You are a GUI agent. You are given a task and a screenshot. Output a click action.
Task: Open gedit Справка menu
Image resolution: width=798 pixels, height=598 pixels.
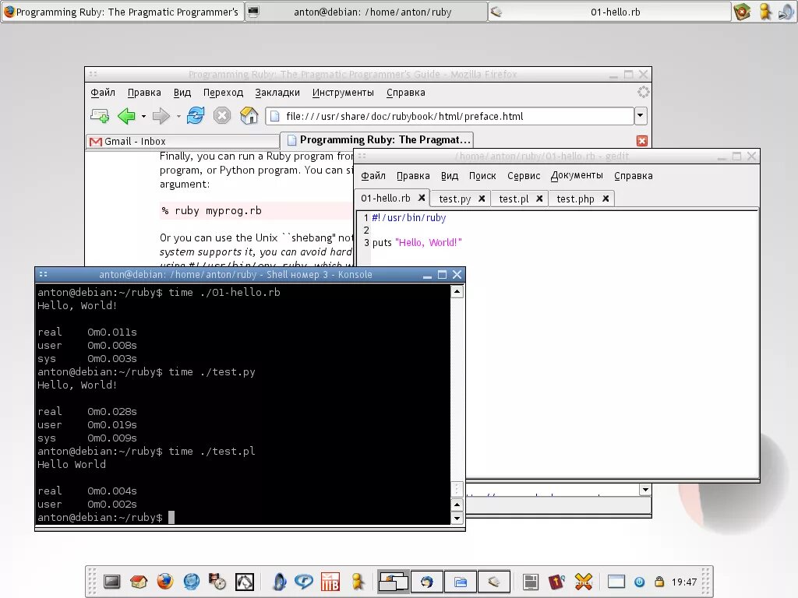coord(633,176)
